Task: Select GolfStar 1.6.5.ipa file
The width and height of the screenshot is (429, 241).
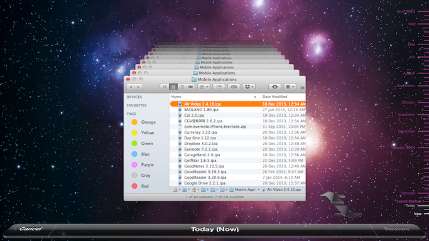Action: click(238, 161)
